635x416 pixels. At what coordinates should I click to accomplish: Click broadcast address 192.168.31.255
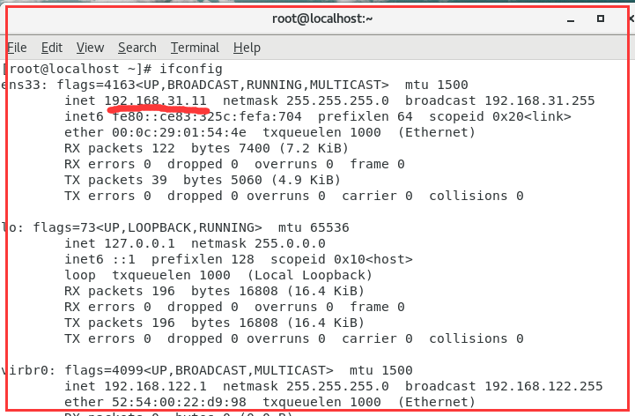click(539, 100)
